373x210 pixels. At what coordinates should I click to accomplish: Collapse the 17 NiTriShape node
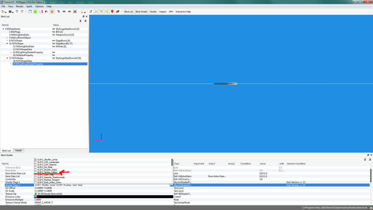coord(7,58)
